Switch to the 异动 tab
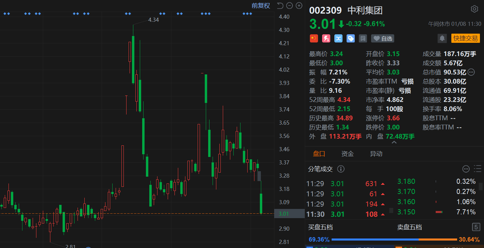Screen dimensions: 484x248 coord(376,154)
